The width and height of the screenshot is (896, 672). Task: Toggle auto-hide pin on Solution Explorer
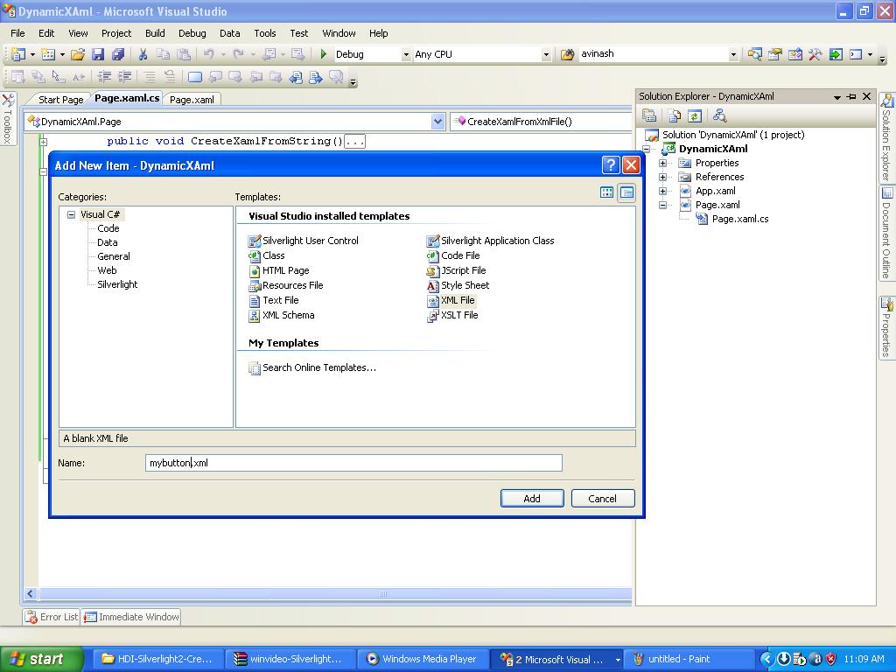coord(851,96)
